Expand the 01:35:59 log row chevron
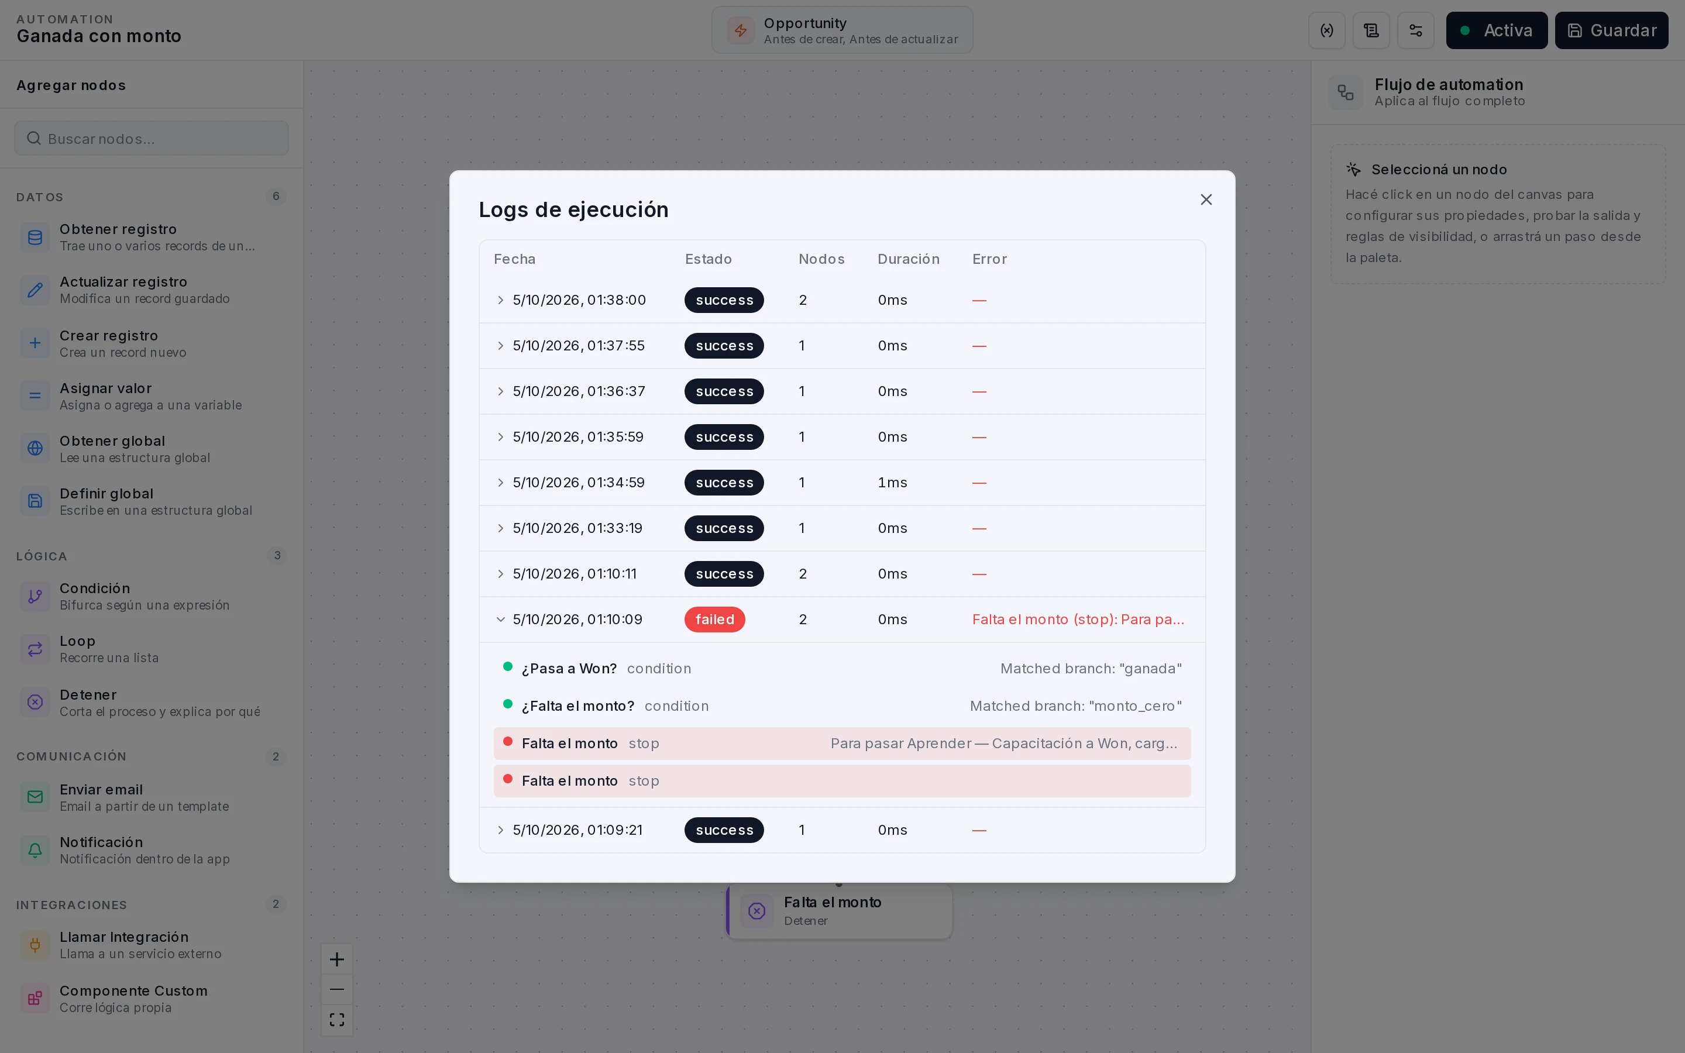1685x1053 pixels. (x=500, y=436)
